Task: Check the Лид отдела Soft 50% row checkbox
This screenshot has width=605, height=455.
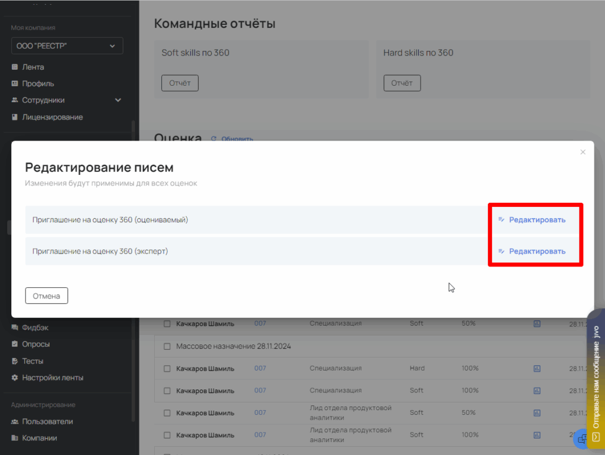Action: (167, 412)
